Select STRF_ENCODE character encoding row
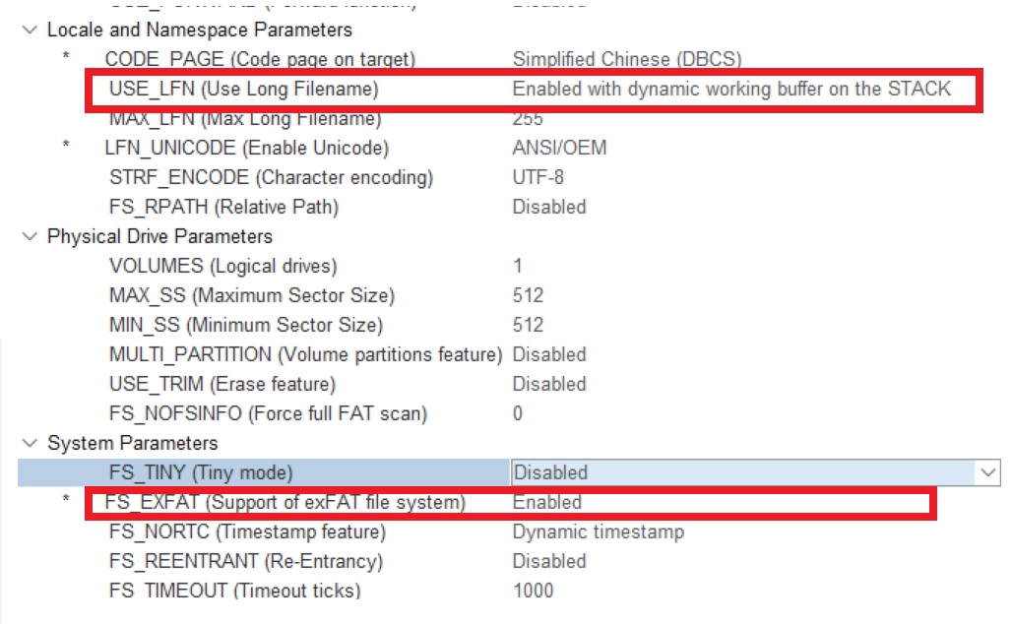 (271, 178)
